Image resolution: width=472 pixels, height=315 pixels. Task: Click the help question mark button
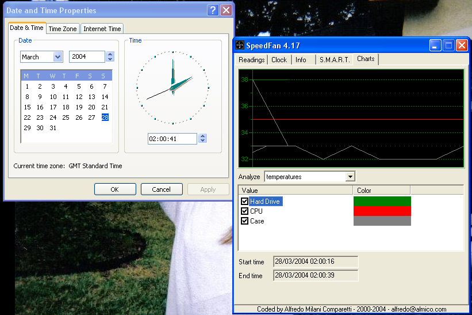point(213,10)
